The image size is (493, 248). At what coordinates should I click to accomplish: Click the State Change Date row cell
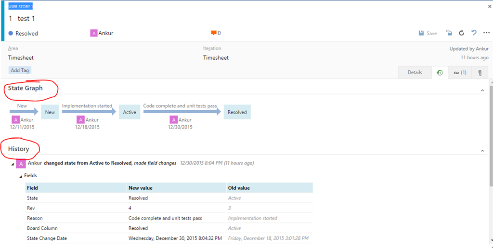pyautogui.click(x=76, y=238)
